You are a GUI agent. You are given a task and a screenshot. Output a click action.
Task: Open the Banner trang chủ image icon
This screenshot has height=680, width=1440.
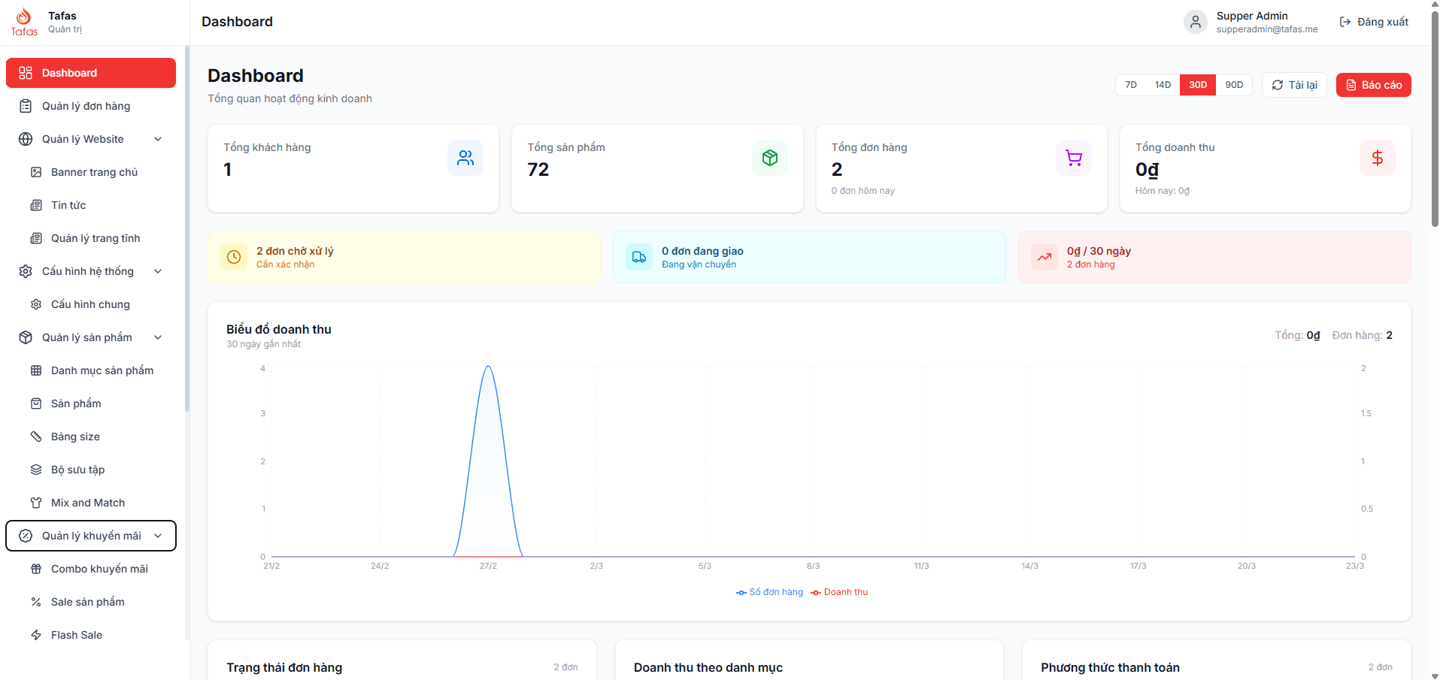36,171
